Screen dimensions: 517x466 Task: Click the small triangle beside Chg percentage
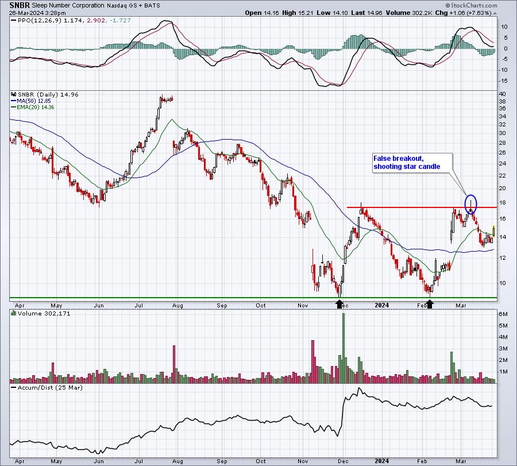tap(495, 13)
